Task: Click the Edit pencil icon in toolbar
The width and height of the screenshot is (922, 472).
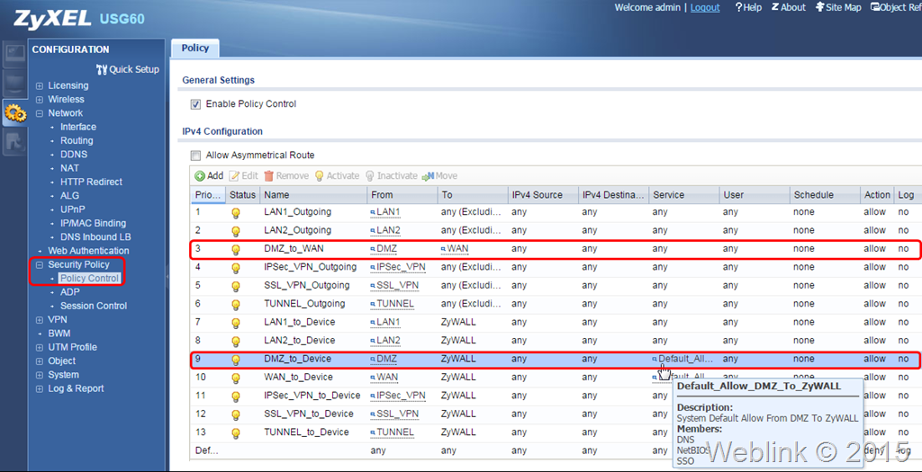Action: coord(233,175)
